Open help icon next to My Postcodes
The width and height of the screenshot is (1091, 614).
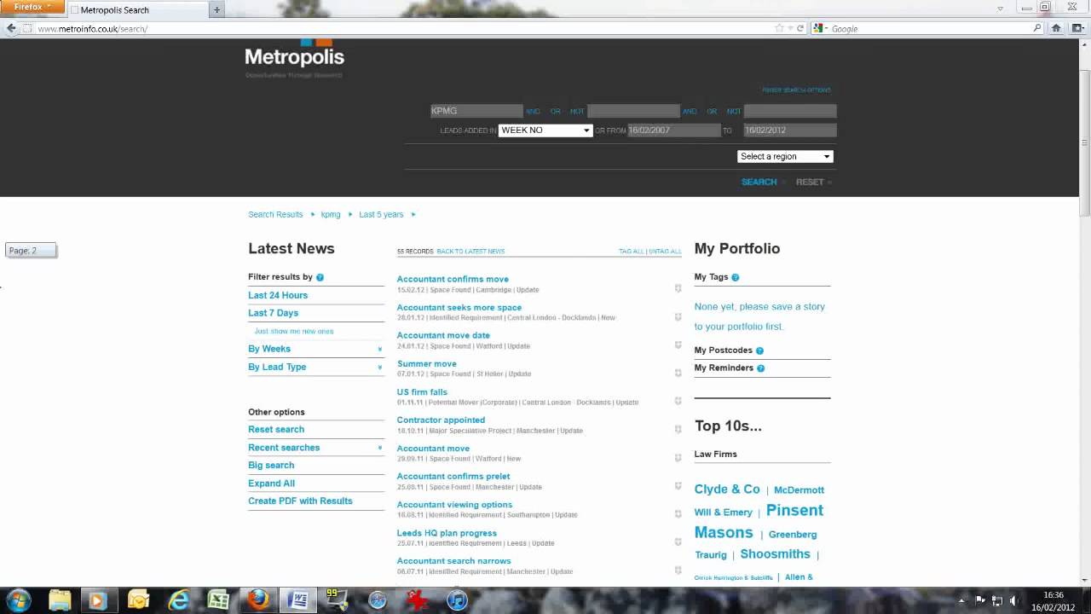coord(759,350)
